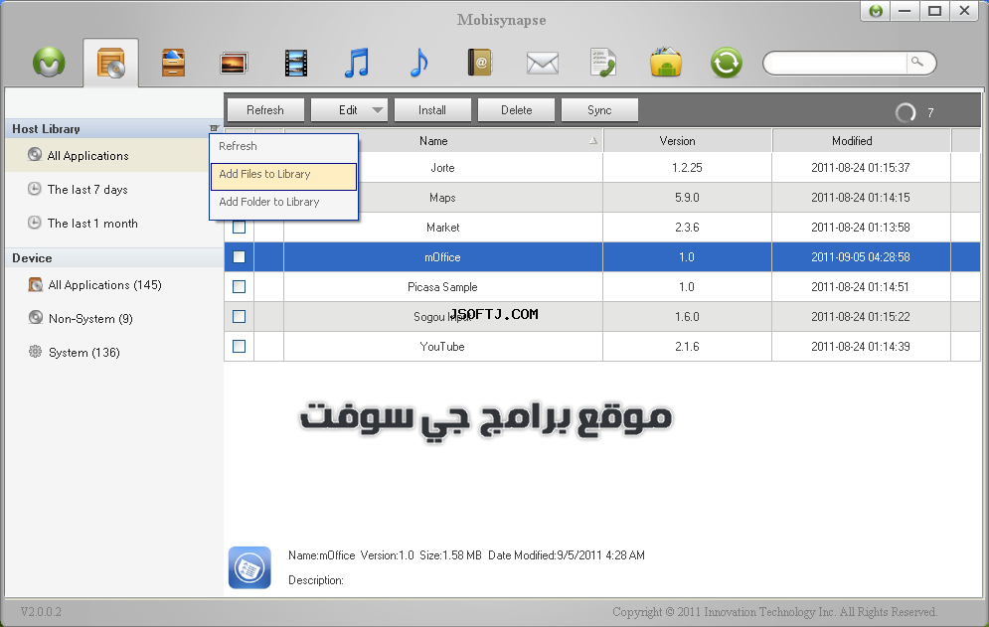Select the Picasa Sample app name
The height and width of the screenshot is (627, 989).
[x=442, y=287]
